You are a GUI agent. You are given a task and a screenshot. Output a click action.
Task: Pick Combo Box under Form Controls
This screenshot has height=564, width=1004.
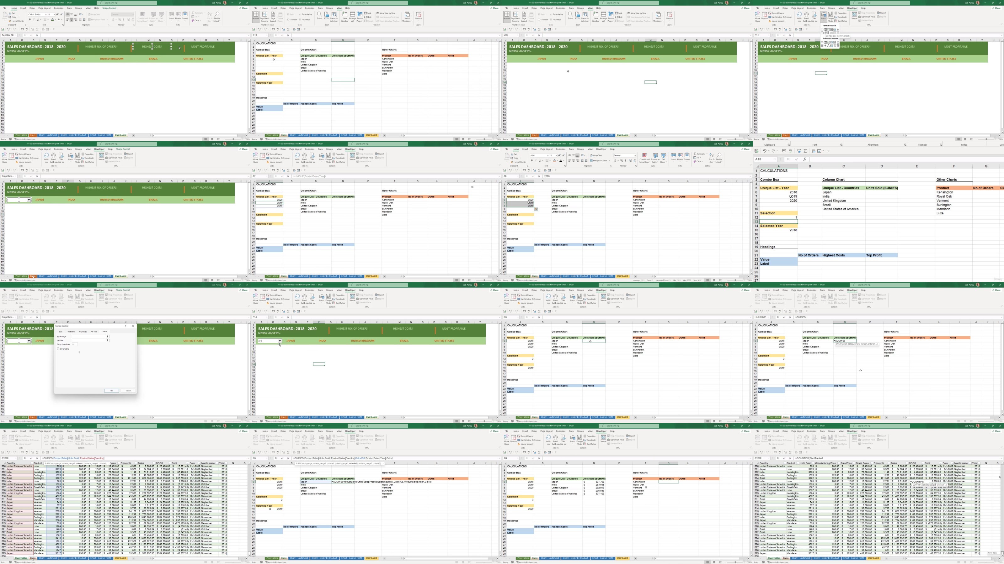pyautogui.click(x=825, y=29)
